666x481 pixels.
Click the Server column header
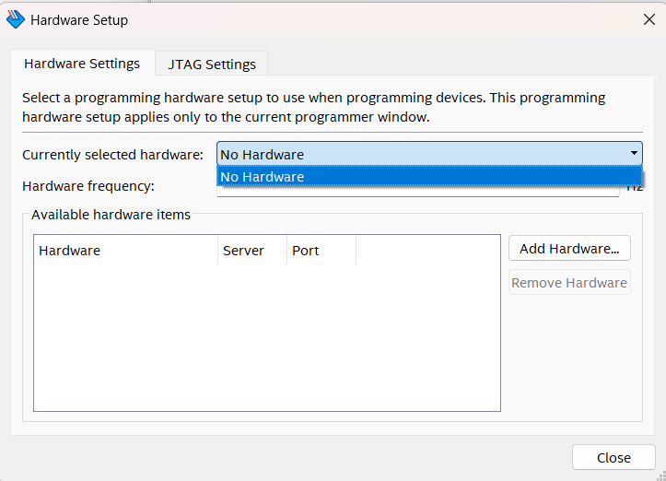pyautogui.click(x=251, y=251)
